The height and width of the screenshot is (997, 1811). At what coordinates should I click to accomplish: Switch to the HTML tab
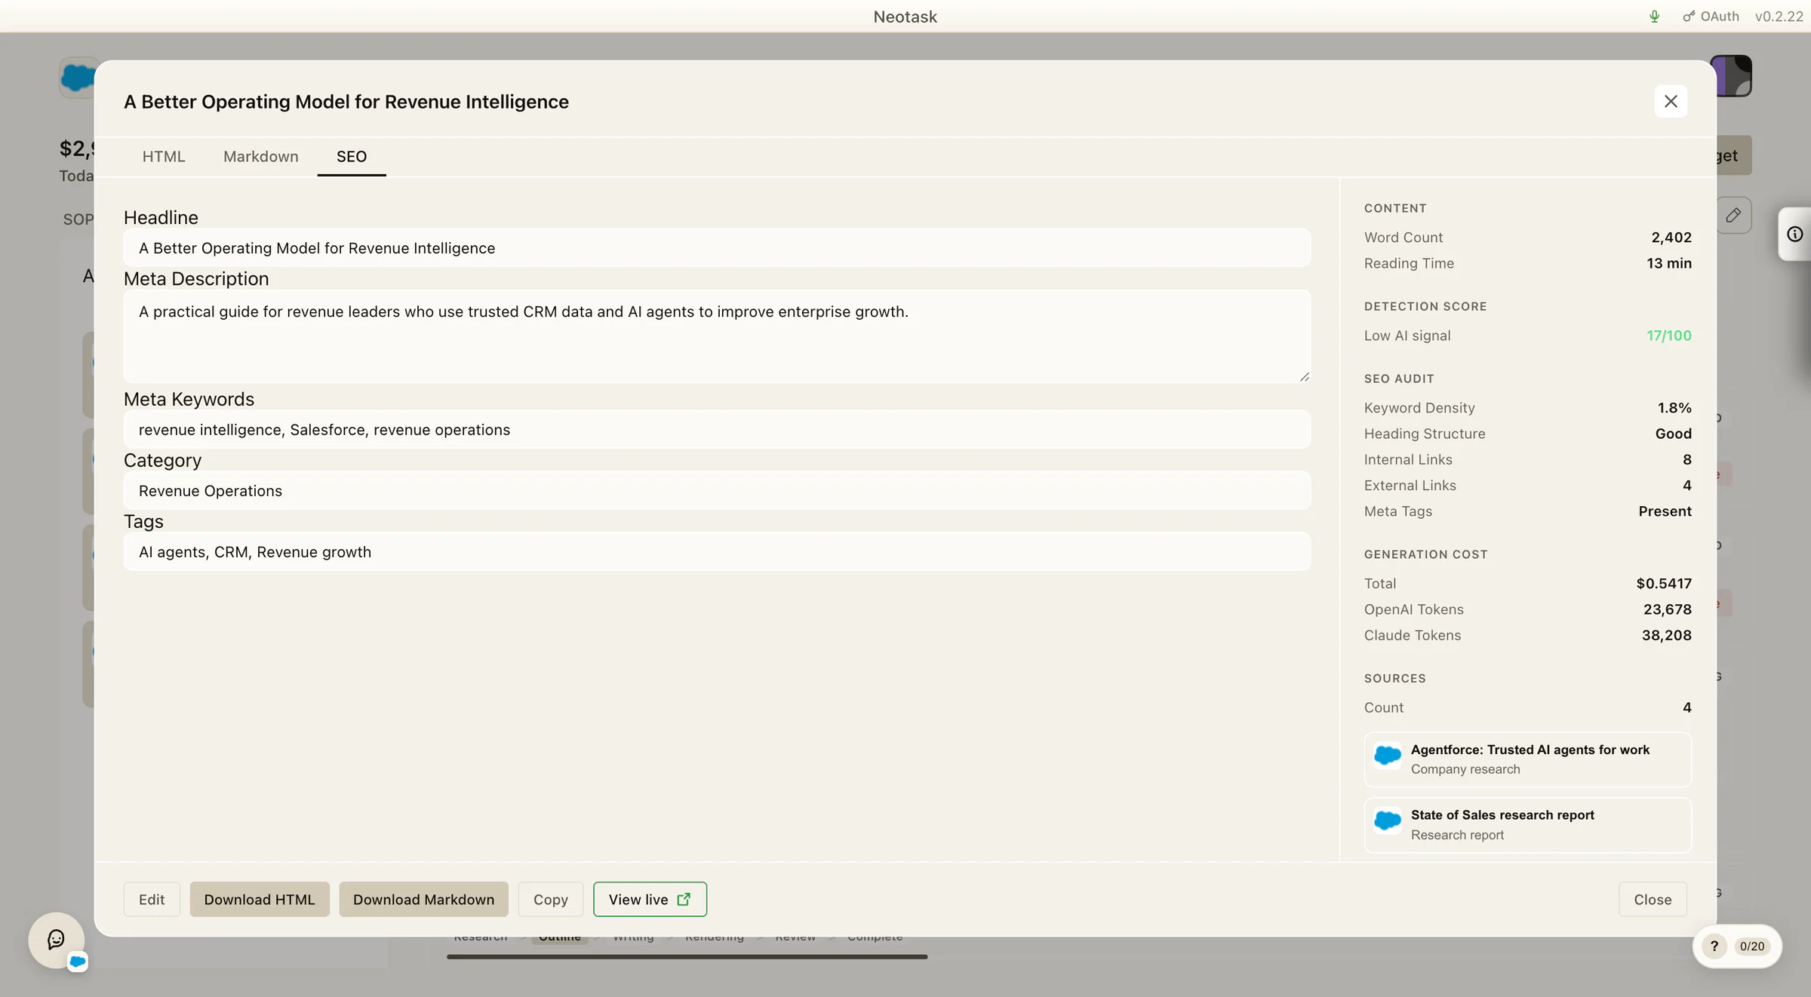click(x=164, y=156)
